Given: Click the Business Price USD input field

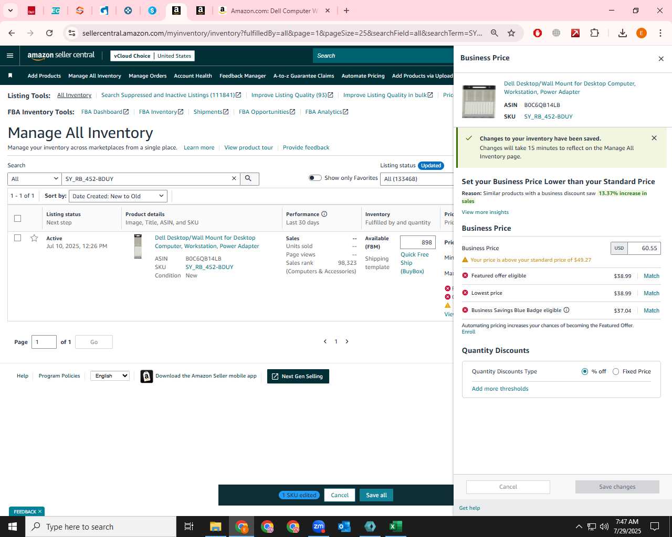Looking at the screenshot, I should tap(644, 248).
